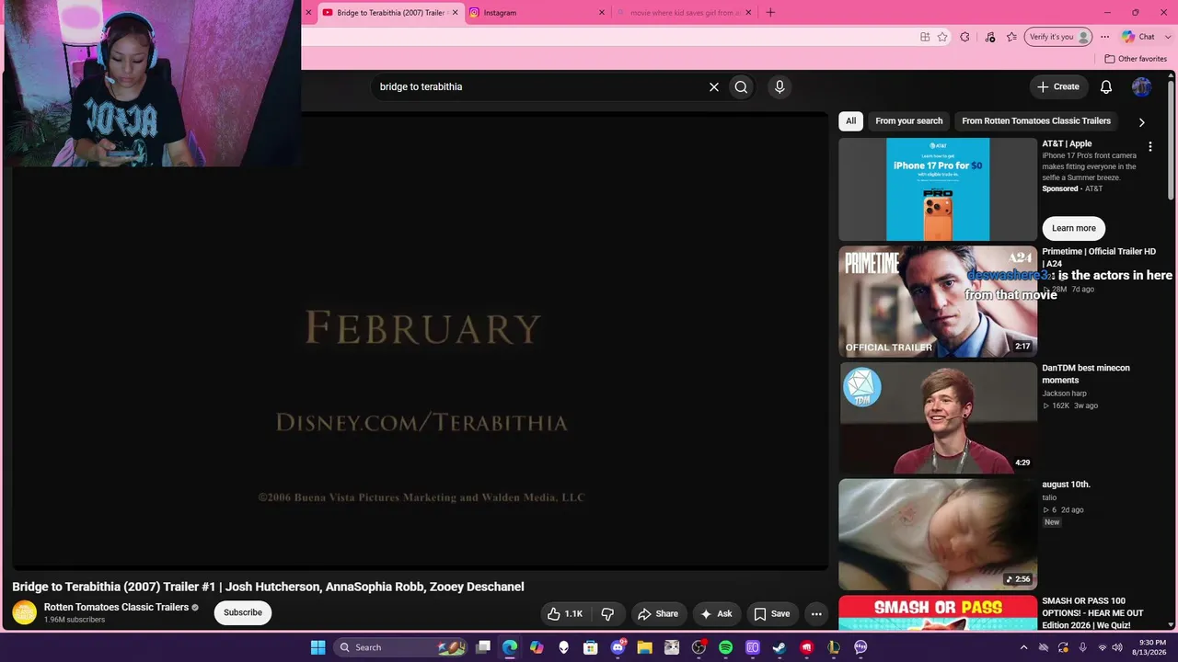Close the Instagram tab
Screen dimensions: 1178x662
[x=602, y=13]
